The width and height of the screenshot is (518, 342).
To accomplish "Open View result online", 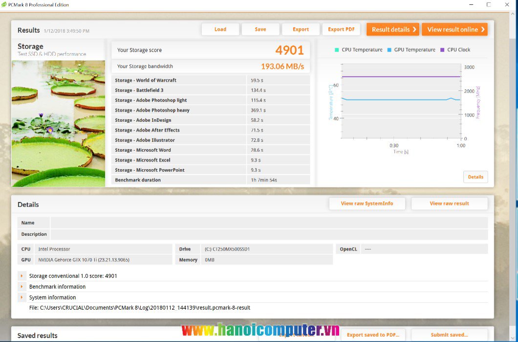I will (454, 29).
